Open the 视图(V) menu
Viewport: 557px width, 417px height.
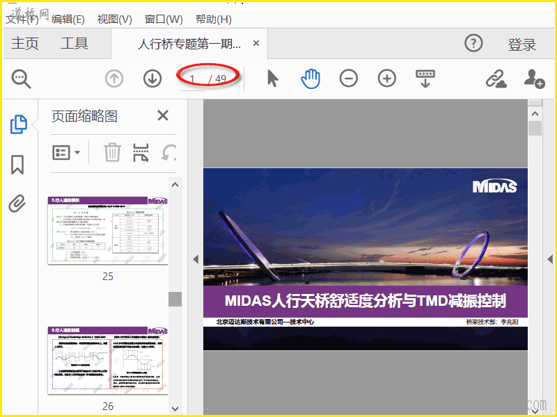click(x=114, y=19)
